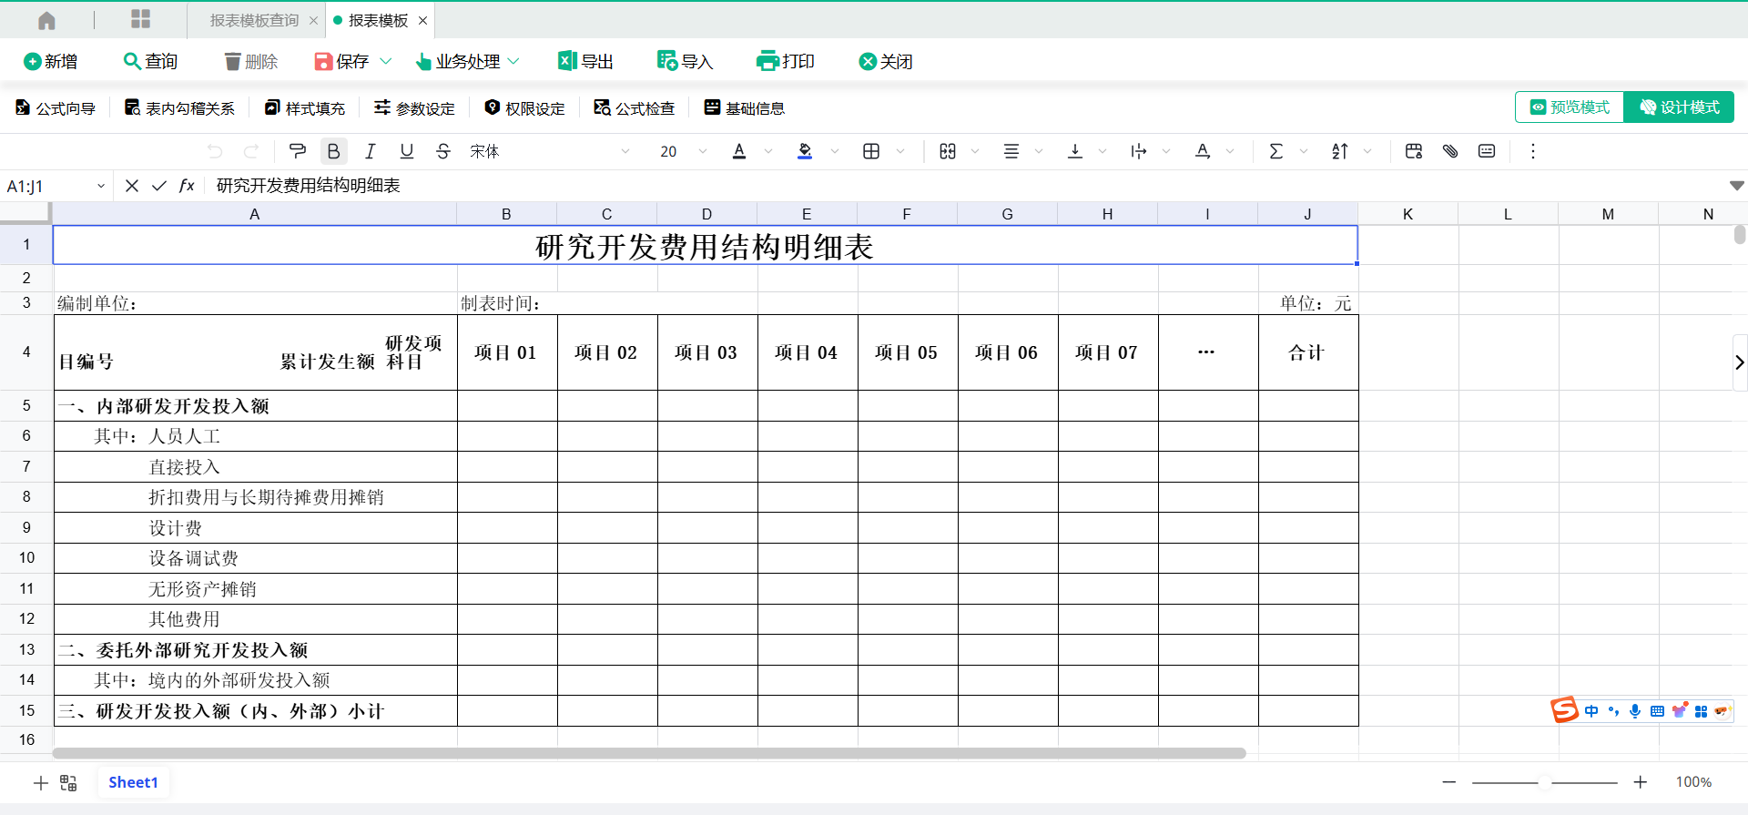Image resolution: width=1748 pixels, height=815 pixels.
Task: Click the home icon in tab bar
Action: [x=47, y=20]
